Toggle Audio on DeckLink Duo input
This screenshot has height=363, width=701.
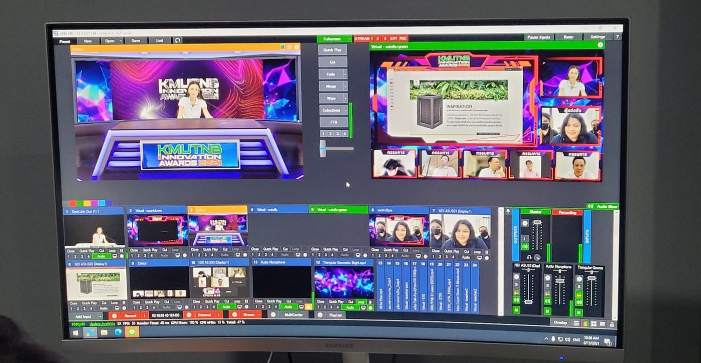point(102,255)
